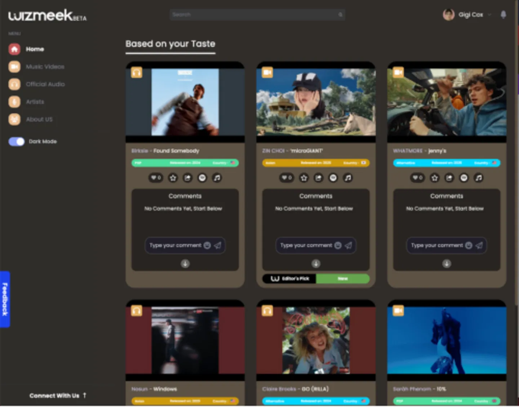Share the jenny's video via share icon
519x407 pixels.
click(449, 178)
